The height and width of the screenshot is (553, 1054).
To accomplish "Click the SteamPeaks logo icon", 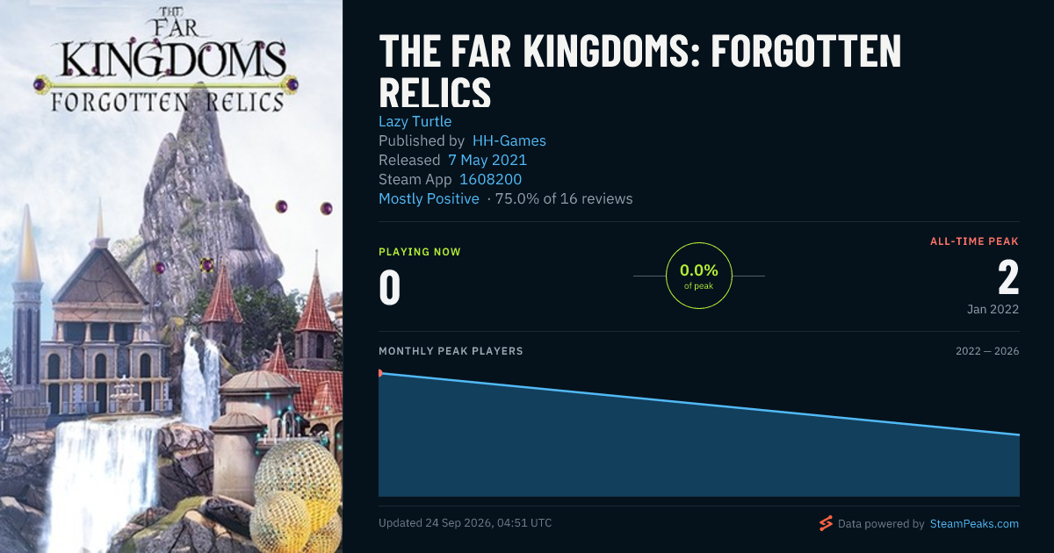I will (x=826, y=524).
